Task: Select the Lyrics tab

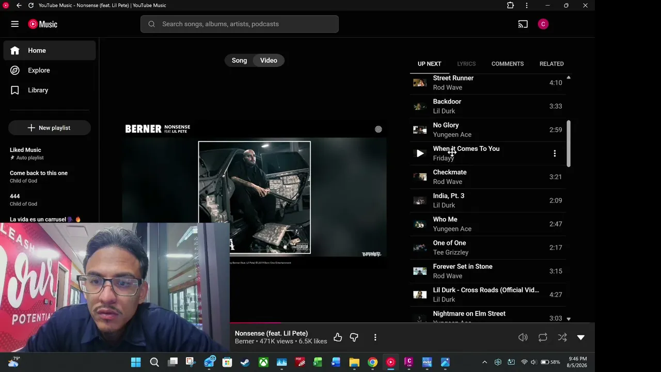Action: click(466, 64)
